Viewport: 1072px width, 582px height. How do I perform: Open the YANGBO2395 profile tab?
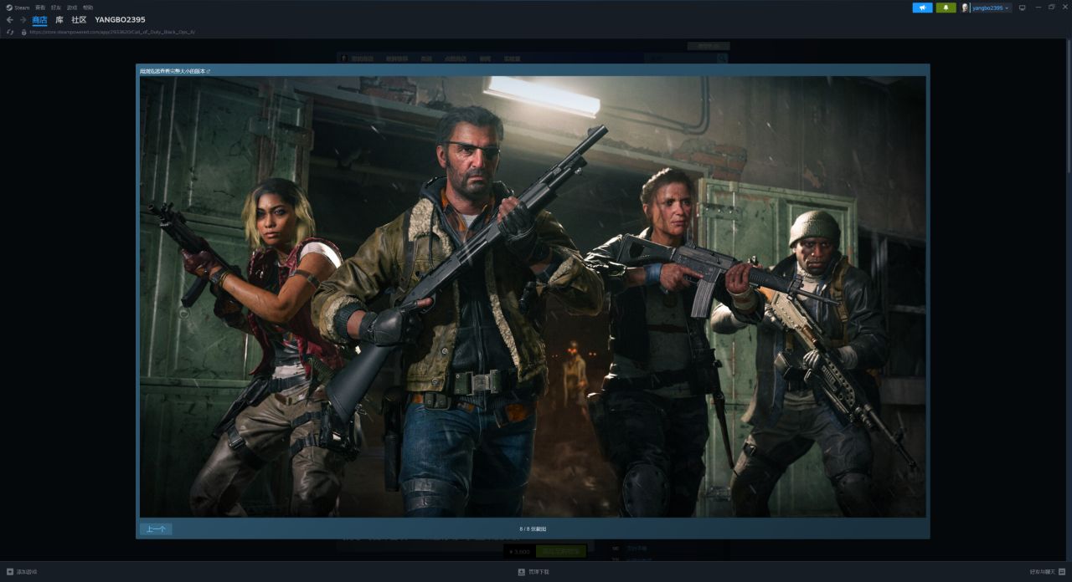(120, 19)
